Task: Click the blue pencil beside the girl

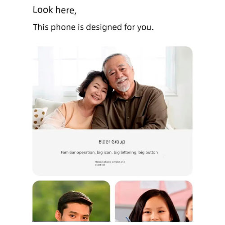Action: tap(128, 219)
